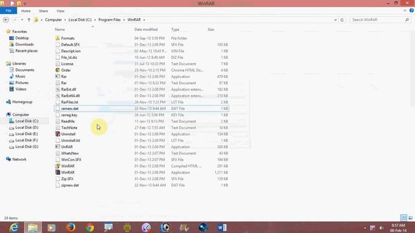Select the Uninstall application icon

click(58, 134)
